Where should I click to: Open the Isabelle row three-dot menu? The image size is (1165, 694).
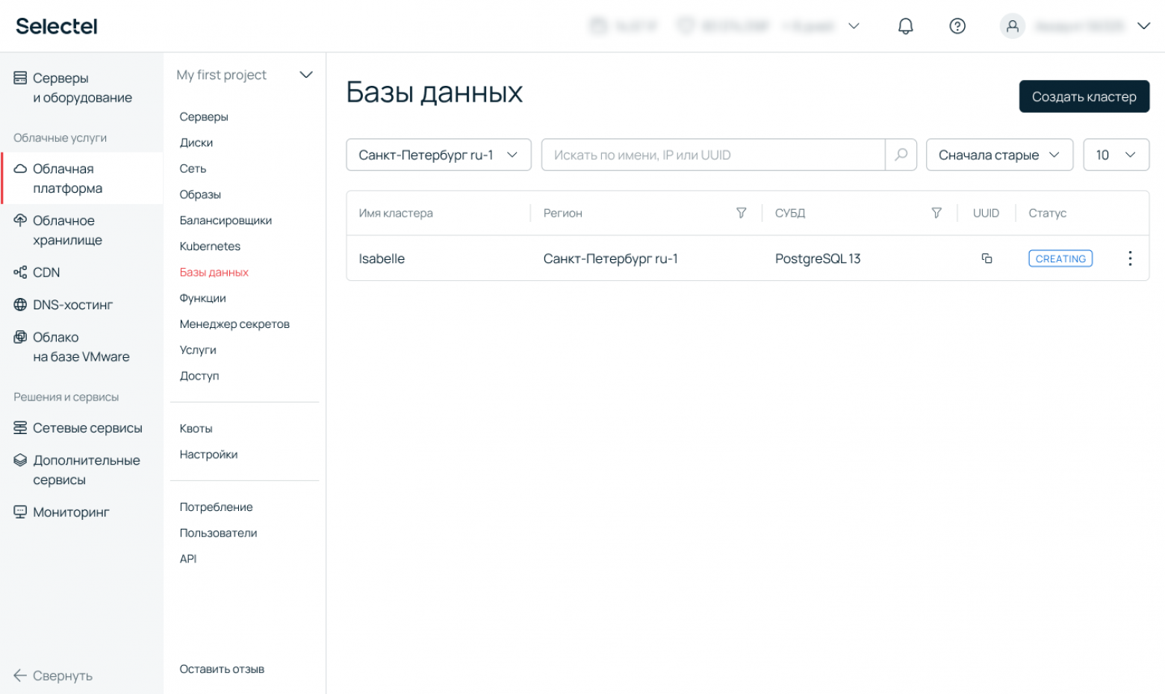pyautogui.click(x=1130, y=258)
